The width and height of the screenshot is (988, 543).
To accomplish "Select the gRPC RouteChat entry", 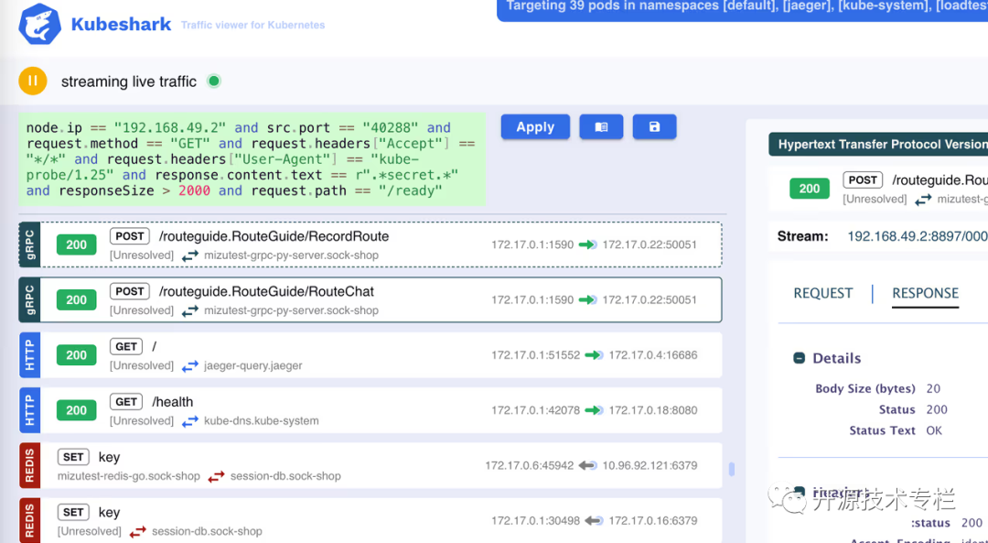I will click(370, 299).
